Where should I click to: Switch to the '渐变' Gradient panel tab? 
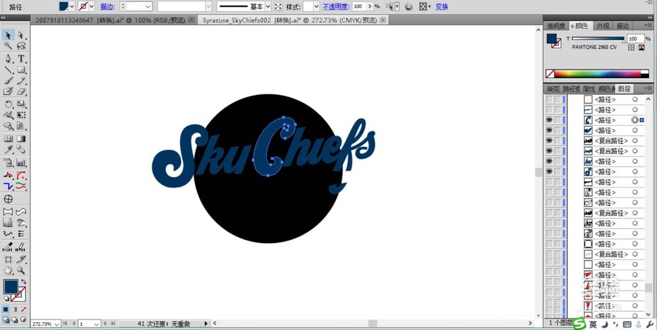coord(553,89)
